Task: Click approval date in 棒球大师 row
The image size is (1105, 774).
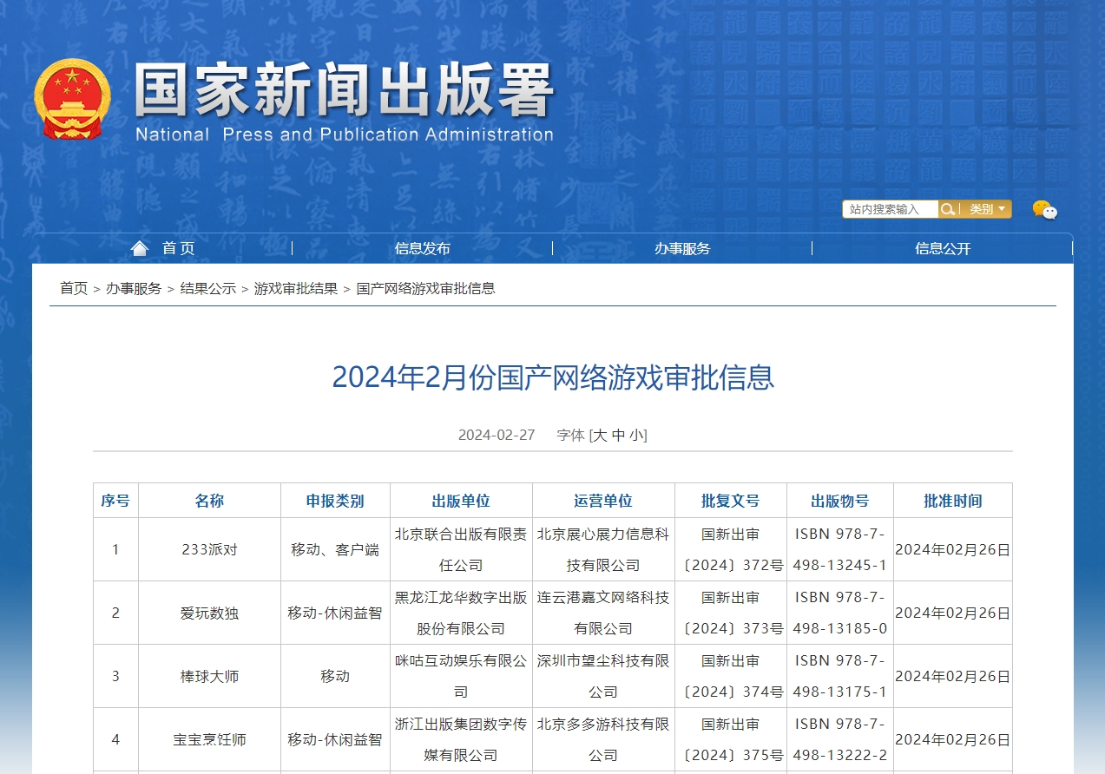Action: point(953,677)
